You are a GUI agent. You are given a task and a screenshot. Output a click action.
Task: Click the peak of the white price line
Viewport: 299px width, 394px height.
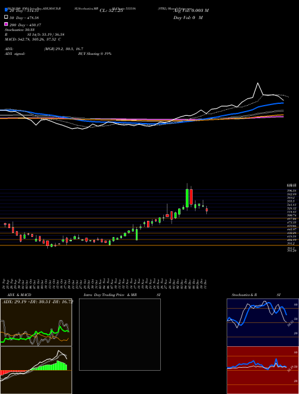(x=258, y=83)
